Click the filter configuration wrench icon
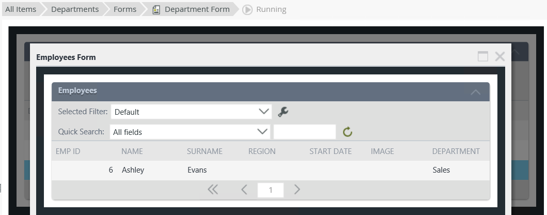547x215 pixels. click(x=283, y=112)
